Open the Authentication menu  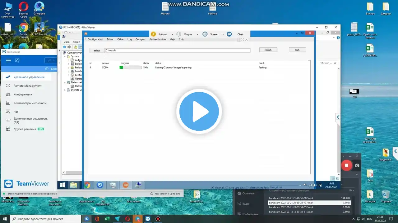pyautogui.click(x=158, y=39)
